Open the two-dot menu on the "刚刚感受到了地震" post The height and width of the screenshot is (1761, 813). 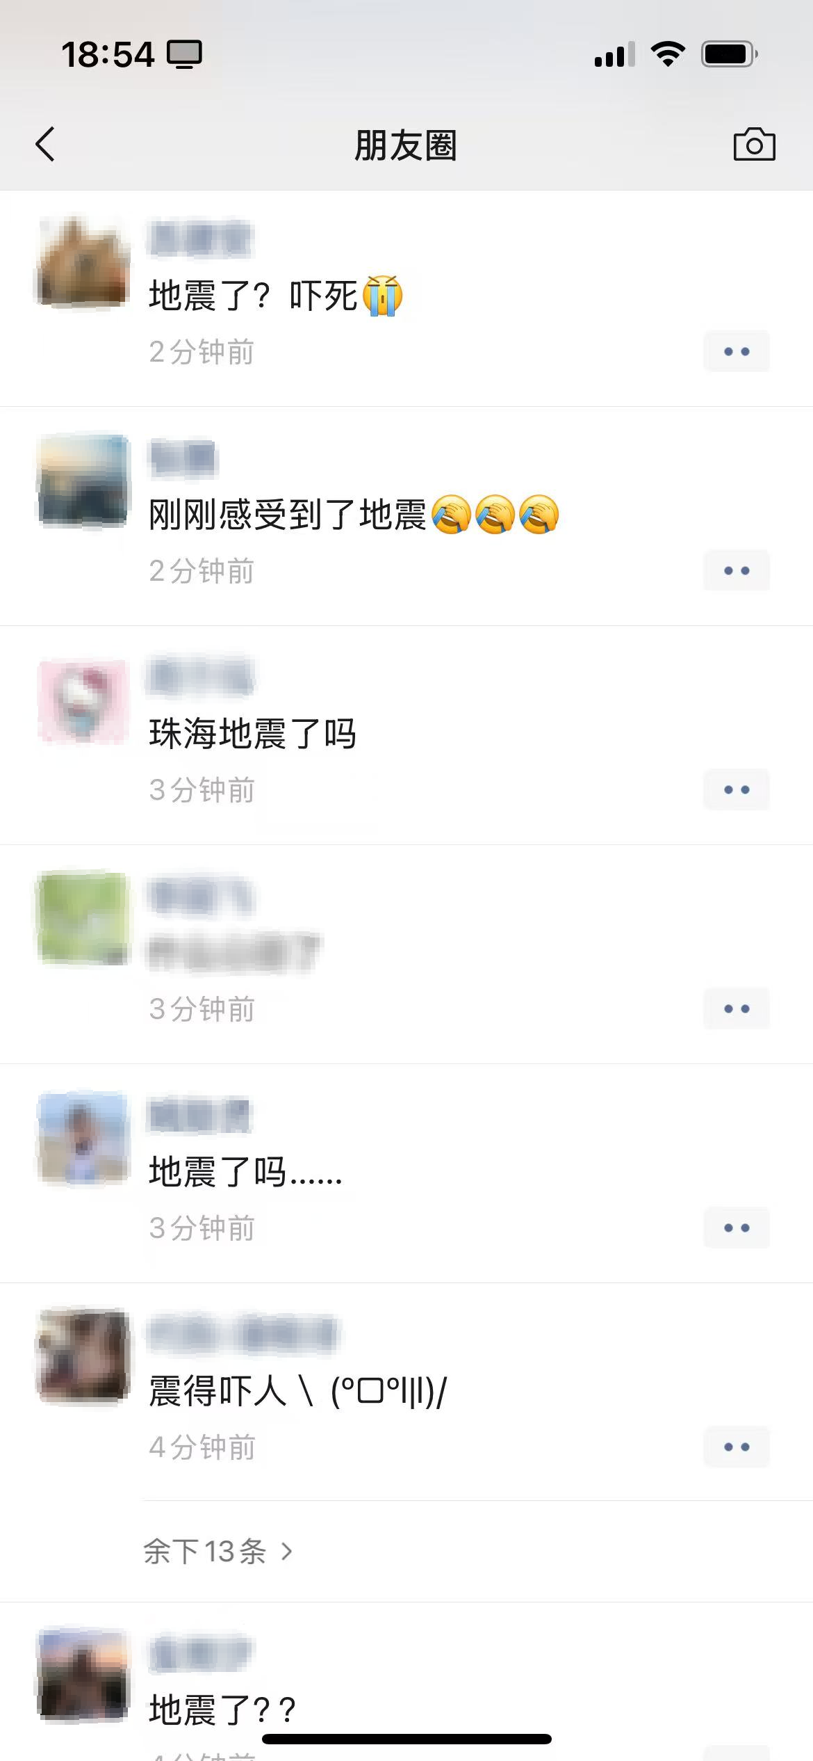point(737,570)
